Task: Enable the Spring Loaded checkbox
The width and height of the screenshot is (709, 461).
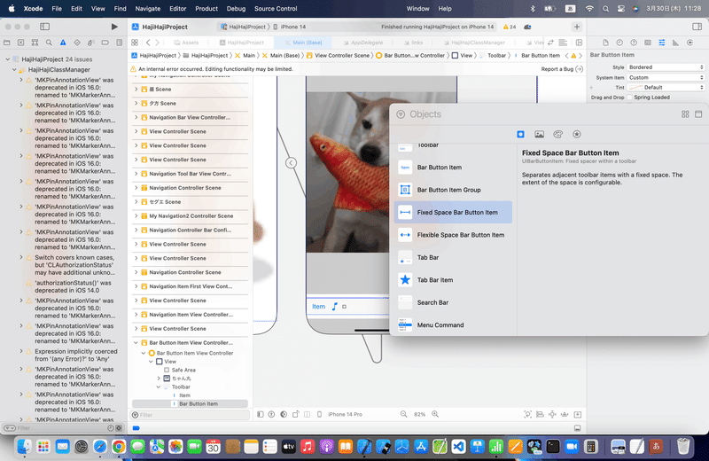Action: coord(630,98)
